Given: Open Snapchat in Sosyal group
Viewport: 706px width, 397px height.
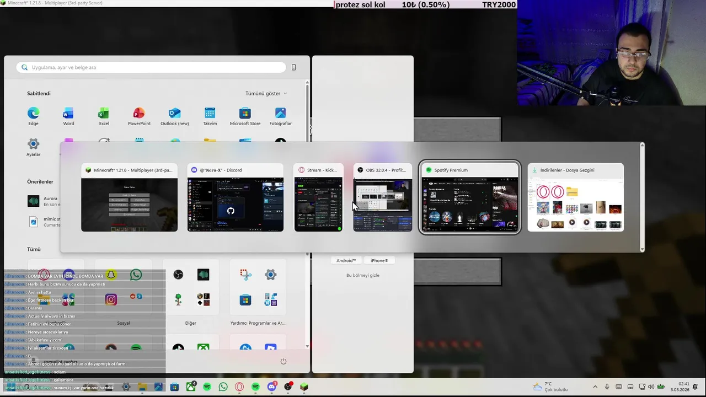Looking at the screenshot, I should pyautogui.click(x=111, y=275).
